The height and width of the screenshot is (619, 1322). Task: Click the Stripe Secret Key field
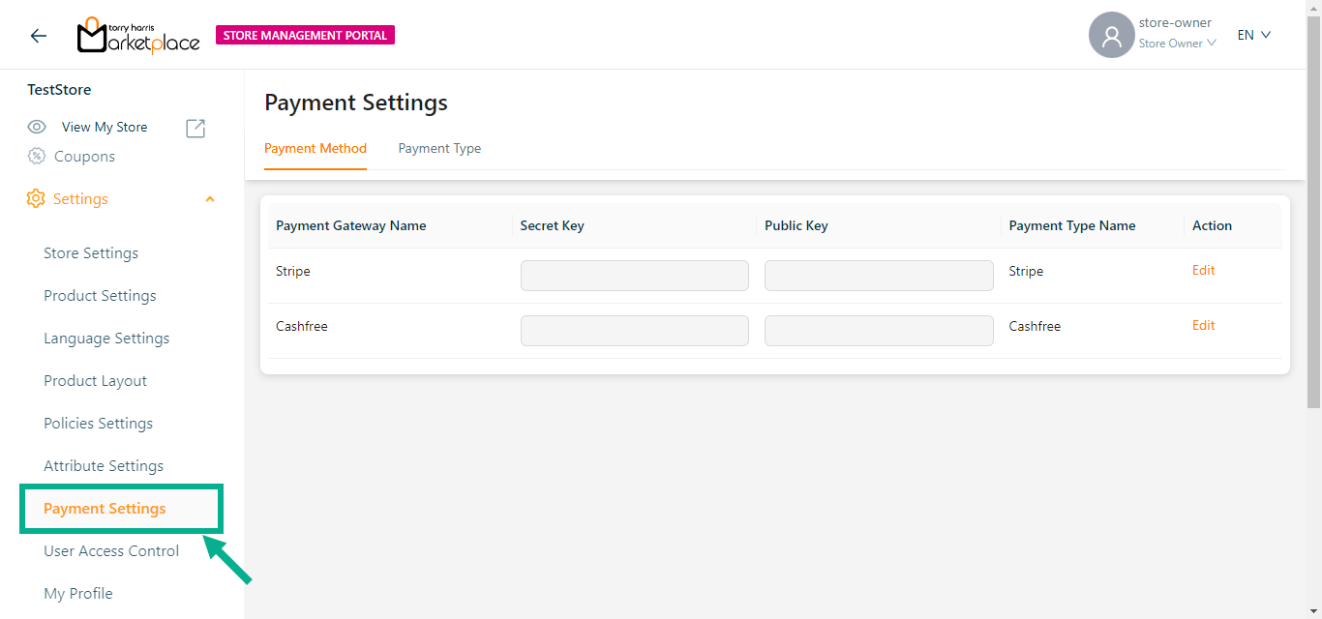634,276
